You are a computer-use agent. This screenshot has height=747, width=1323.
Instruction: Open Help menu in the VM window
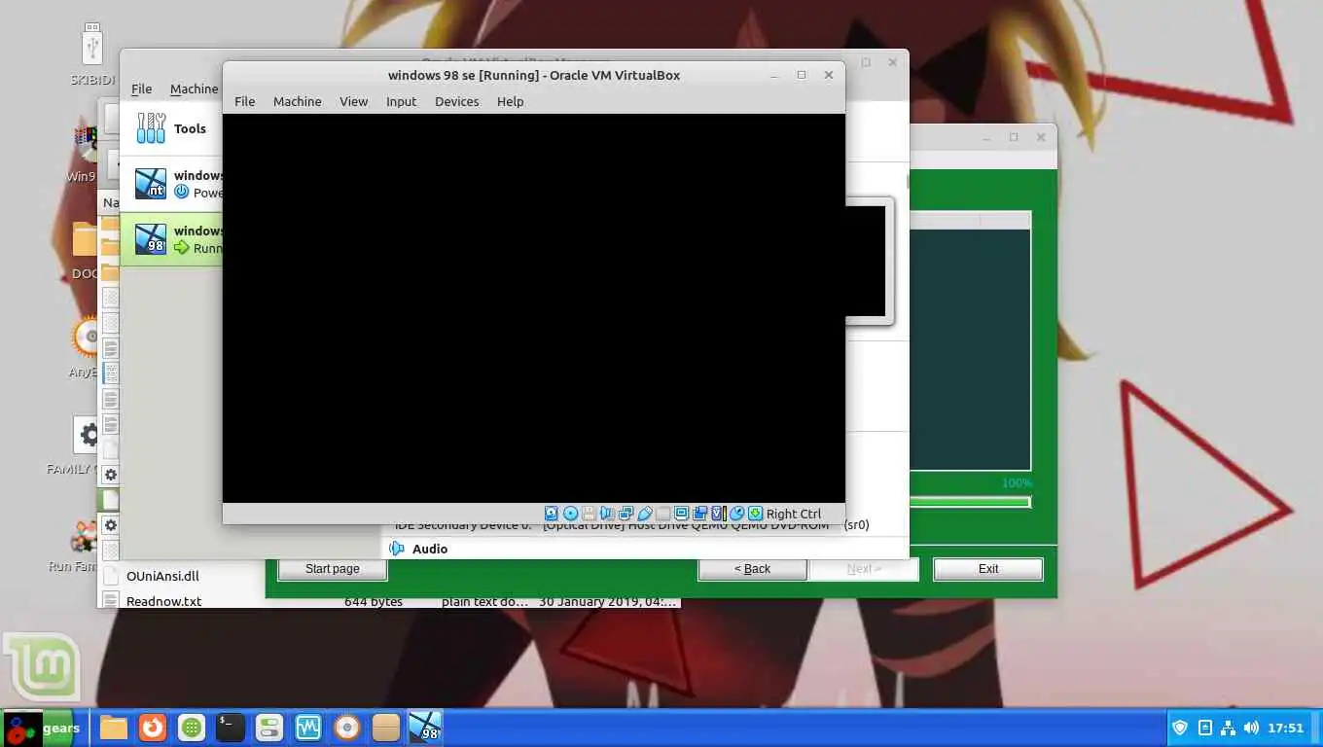coord(510,101)
